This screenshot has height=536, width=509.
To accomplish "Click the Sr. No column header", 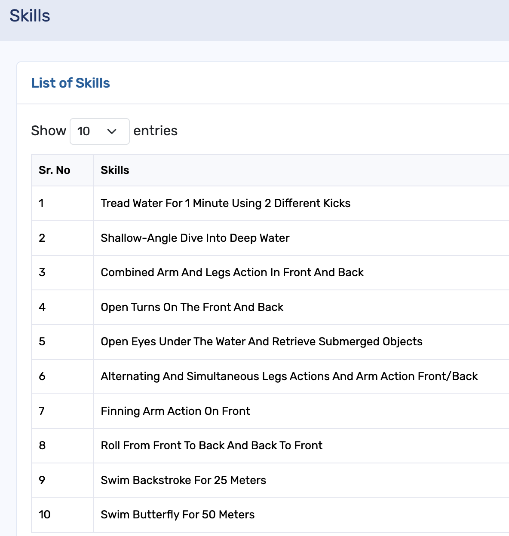I will tap(55, 171).
